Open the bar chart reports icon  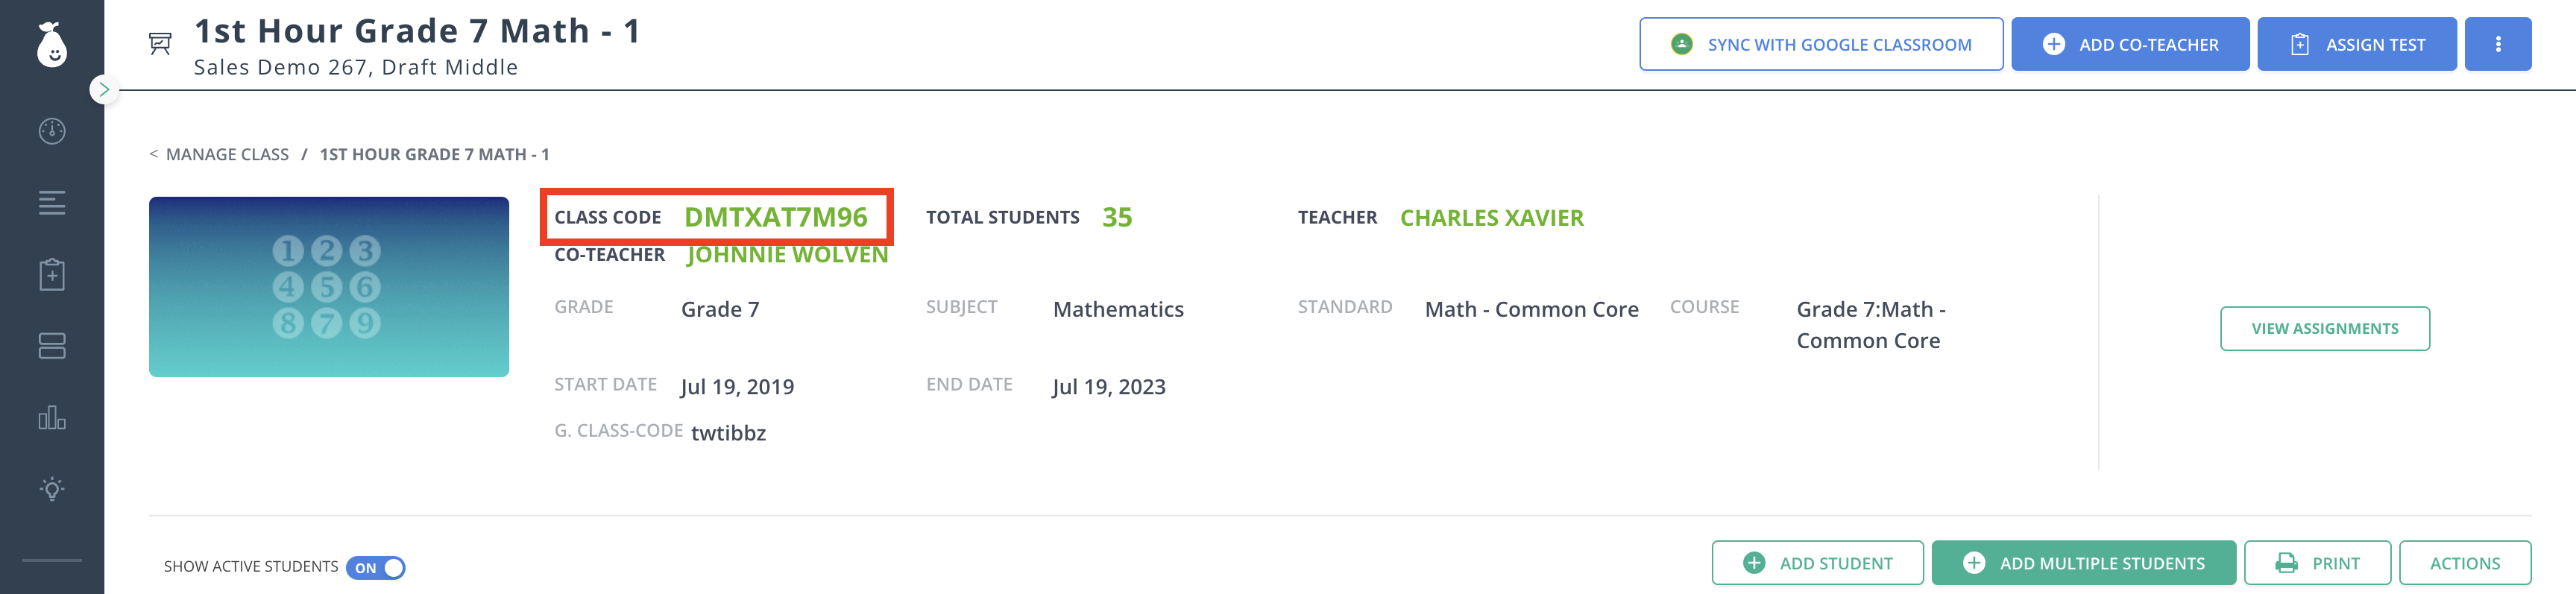click(x=51, y=419)
